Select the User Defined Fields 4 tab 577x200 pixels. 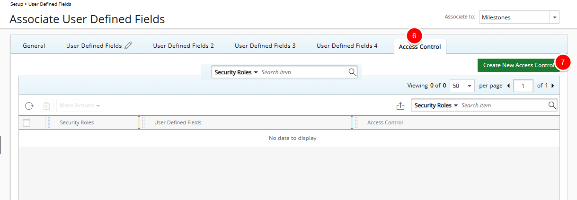click(347, 46)
